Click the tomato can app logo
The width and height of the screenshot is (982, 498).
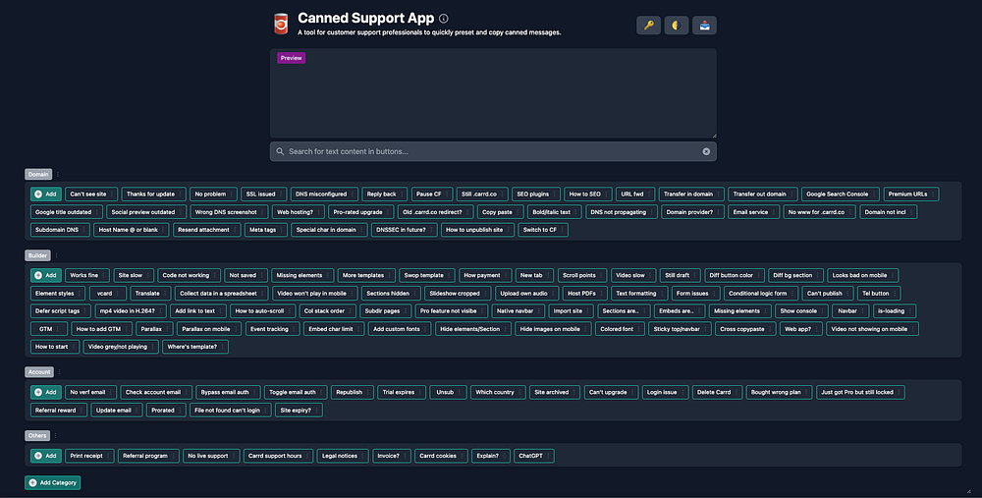(x=281, y=24)
